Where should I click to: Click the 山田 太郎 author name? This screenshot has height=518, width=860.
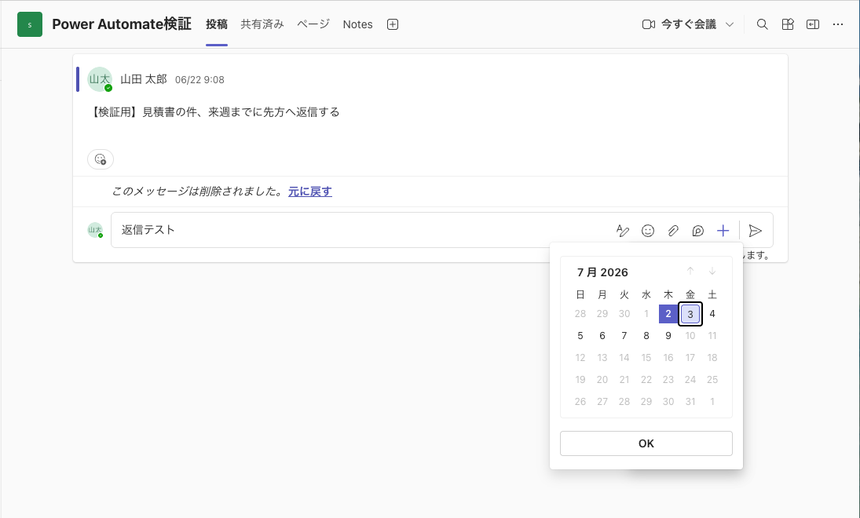[x=144, y=79]
